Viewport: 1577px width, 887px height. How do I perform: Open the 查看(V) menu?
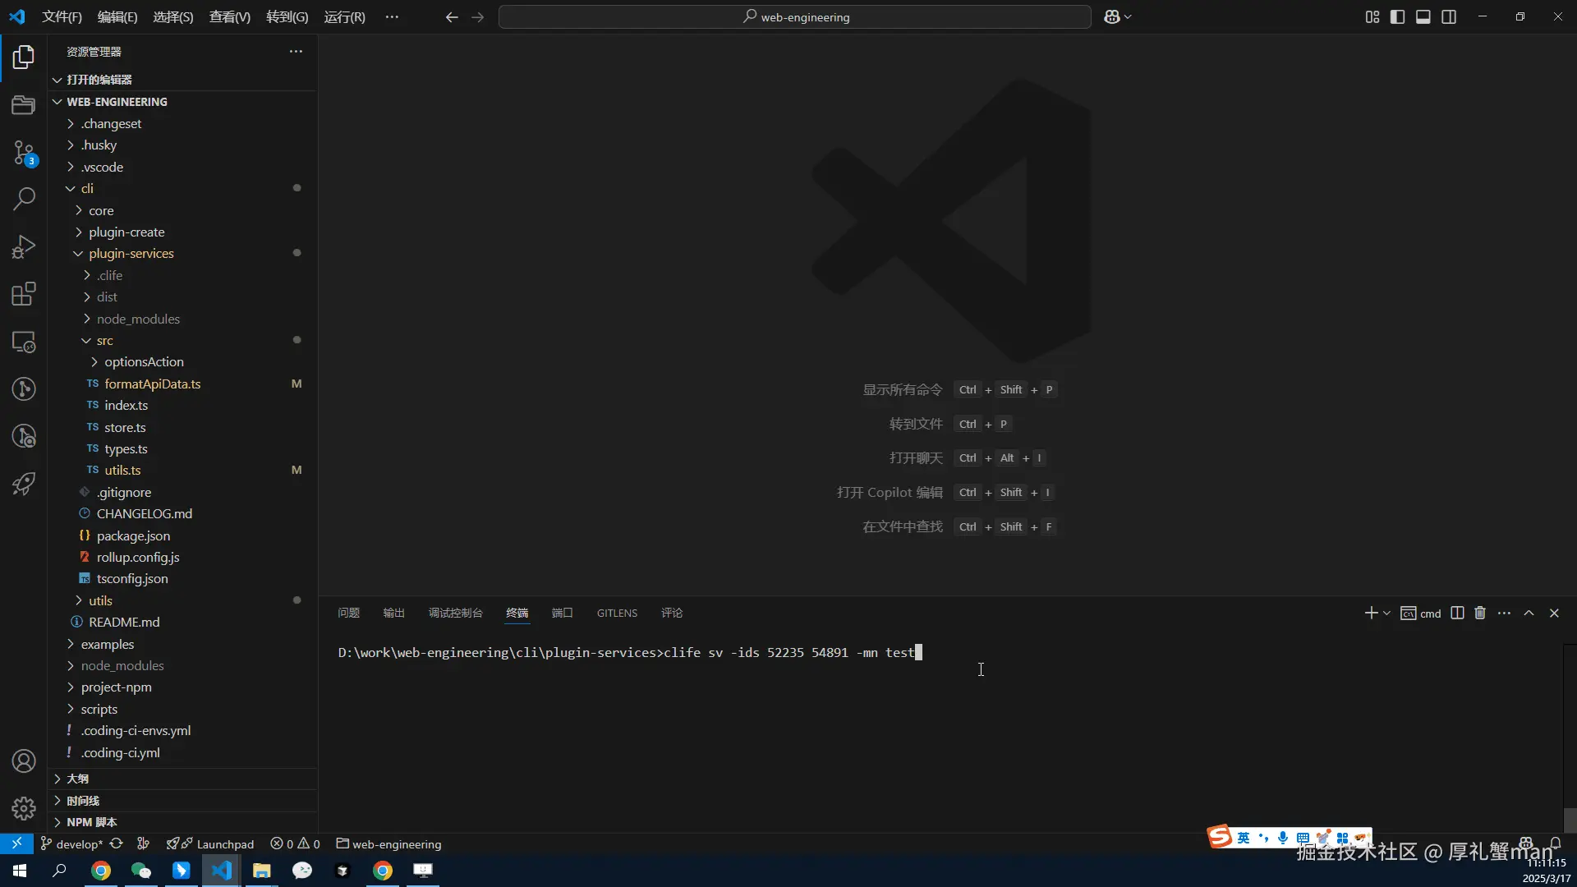(x=229, y=17)
